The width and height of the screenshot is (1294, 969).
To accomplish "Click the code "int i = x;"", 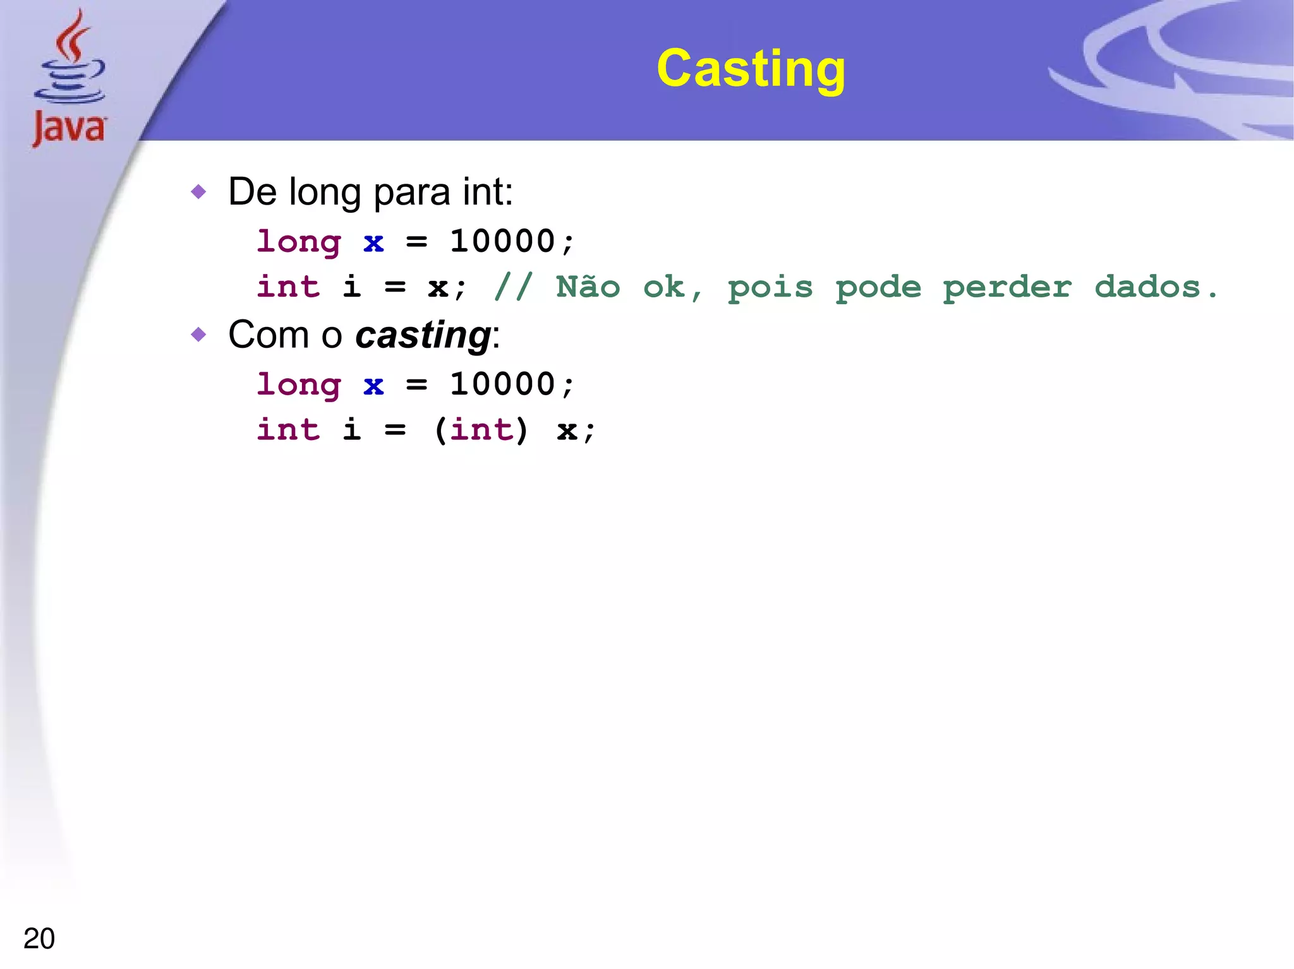I will pyautogui.click(x=362, y=287).
